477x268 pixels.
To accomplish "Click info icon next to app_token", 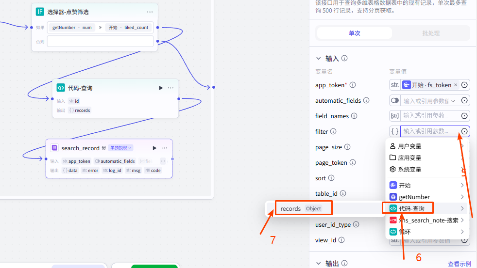I will pos(353,85).
